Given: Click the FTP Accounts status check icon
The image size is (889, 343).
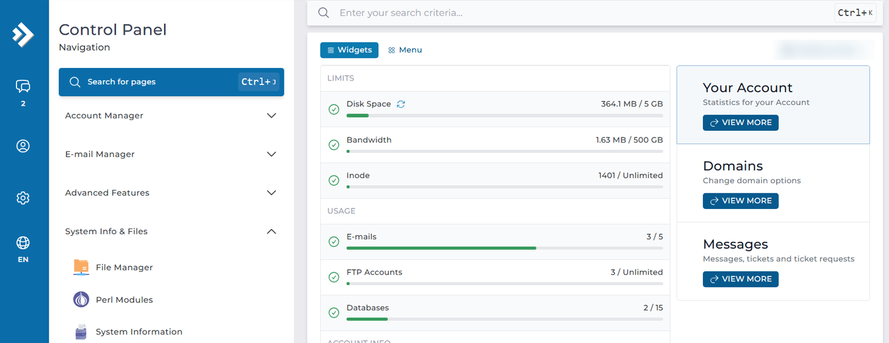Looking at the screenshot, I should coord(334,278).
